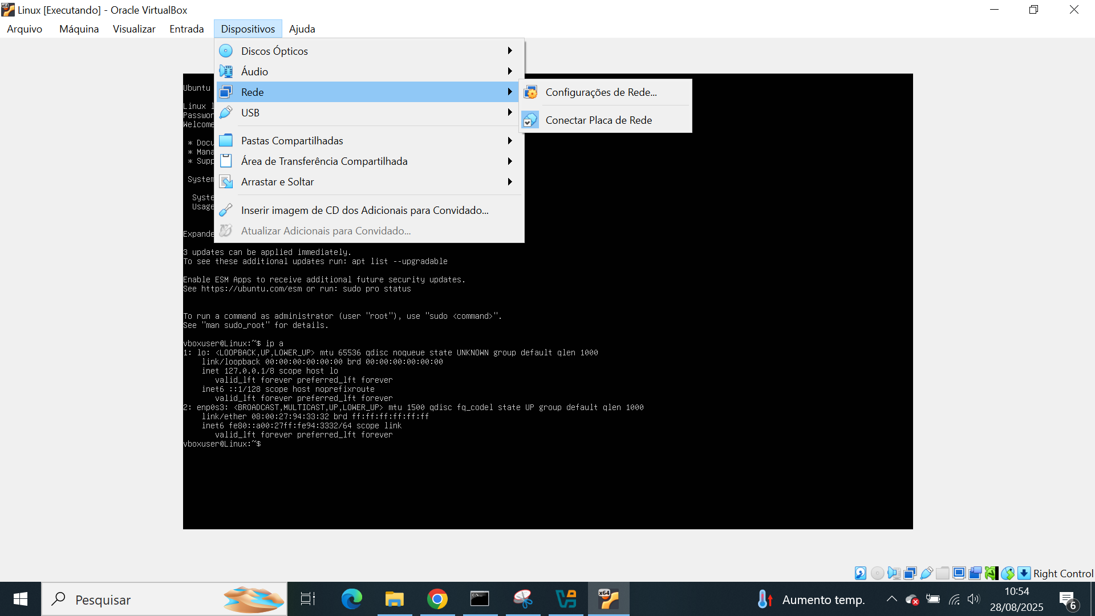Expand the Áudio submenu arrow
Screen dimensions: 1095x616
click(x=510, y=71)
